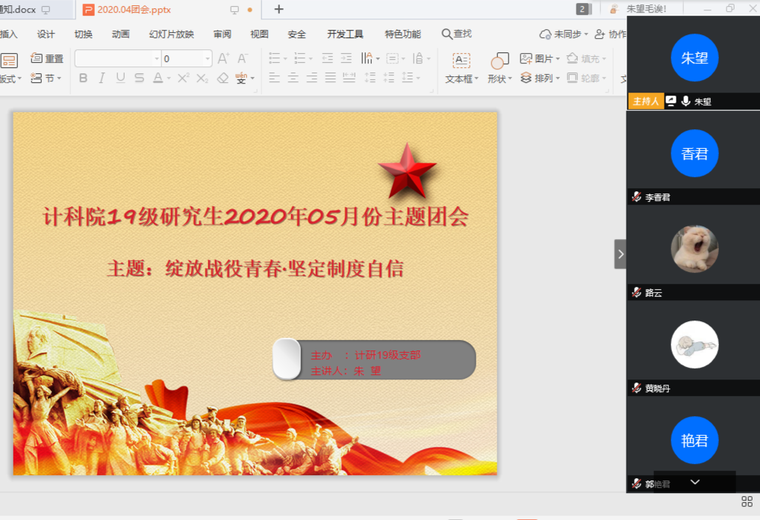Toggle the bulleted list button
This screenshot has height=520, width=760.
[274, 58]
